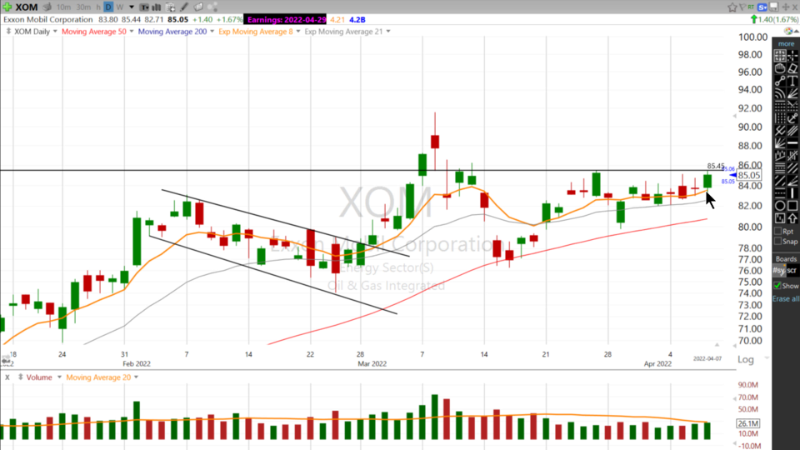Screen dimensions: 800x450
Task: Click the share chart icon
Action: (x=213, y=7)
